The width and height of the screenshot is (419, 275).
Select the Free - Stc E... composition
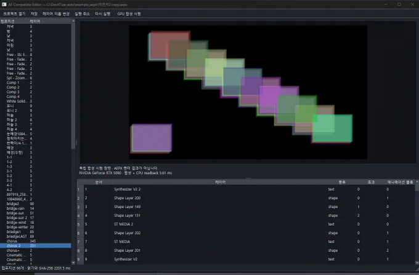pyautogui.click(x=36, y=55)
